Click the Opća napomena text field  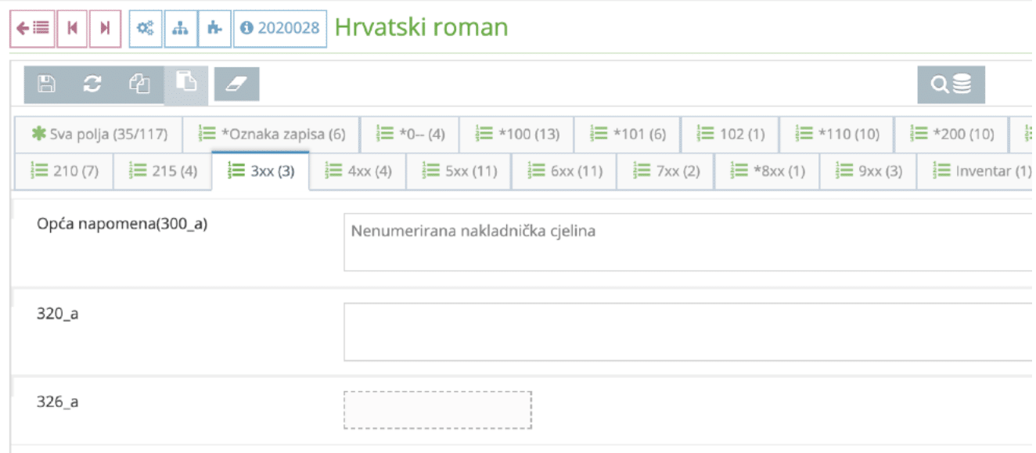pyautogui.click(x=548, y=242)
